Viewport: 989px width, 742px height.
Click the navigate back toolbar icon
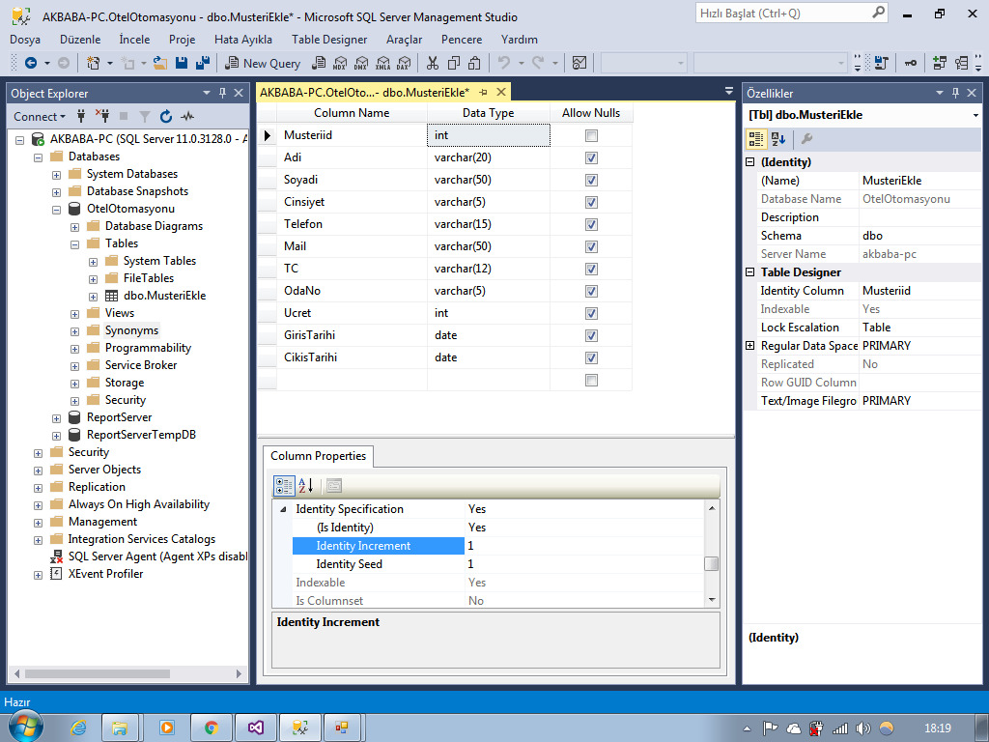(30, 63)
